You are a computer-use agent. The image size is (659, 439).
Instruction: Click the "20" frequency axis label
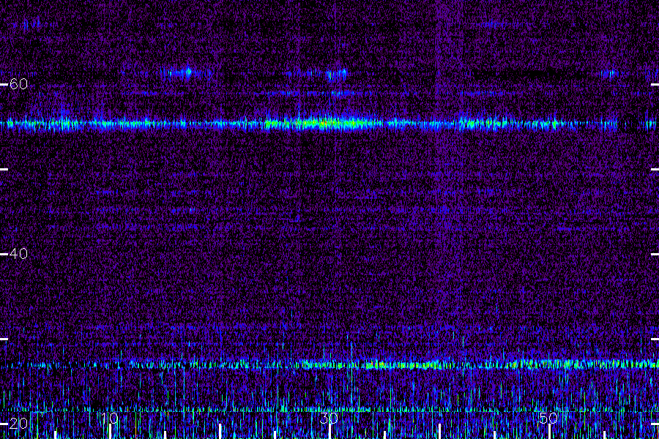point(18,424)
